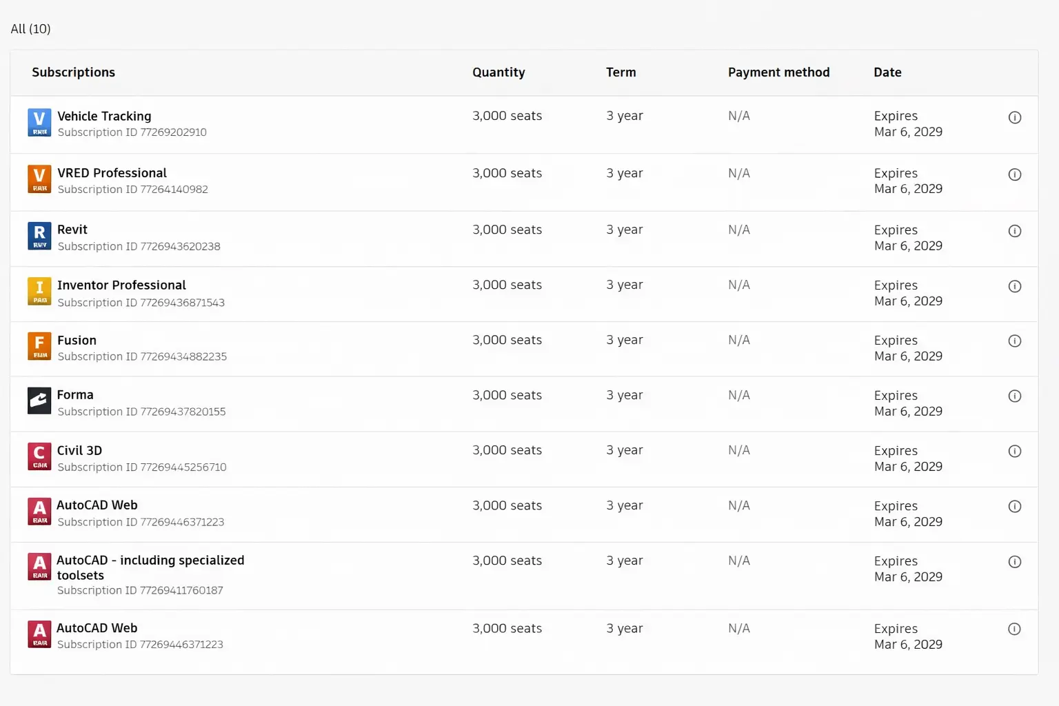View info icon in the Forma row

[x=1015, y=396]
